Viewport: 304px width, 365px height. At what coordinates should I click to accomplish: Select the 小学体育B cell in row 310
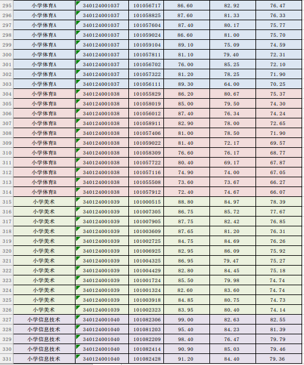(x=44, y=153)
